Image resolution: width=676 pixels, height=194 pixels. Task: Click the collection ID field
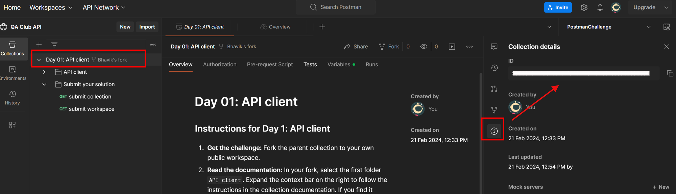point(584,73)
